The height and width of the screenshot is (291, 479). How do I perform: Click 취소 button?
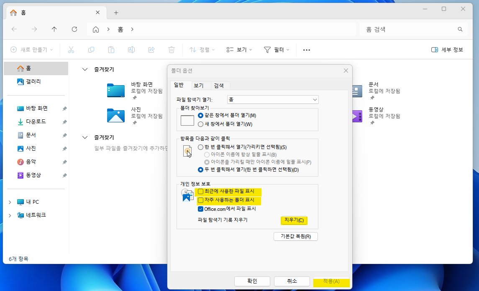(x=292, y=281)
